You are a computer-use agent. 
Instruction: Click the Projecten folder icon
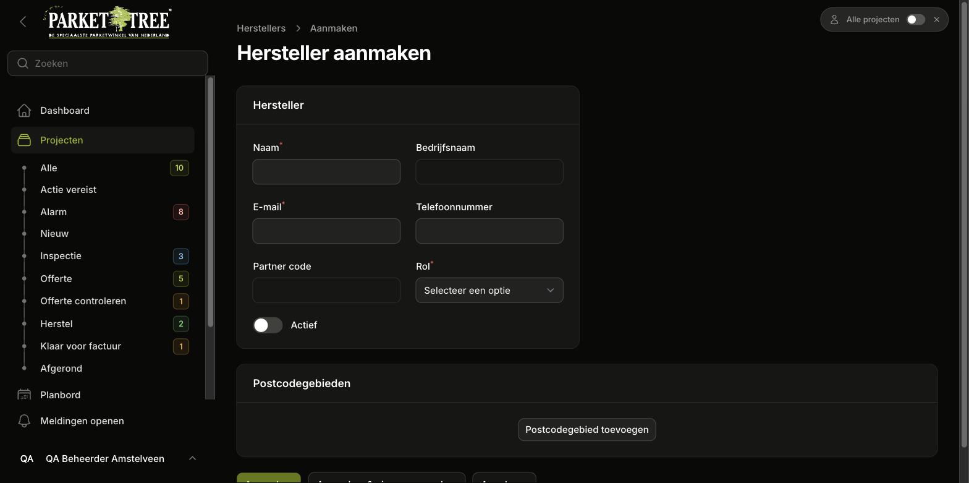click(x=24, y=140)
